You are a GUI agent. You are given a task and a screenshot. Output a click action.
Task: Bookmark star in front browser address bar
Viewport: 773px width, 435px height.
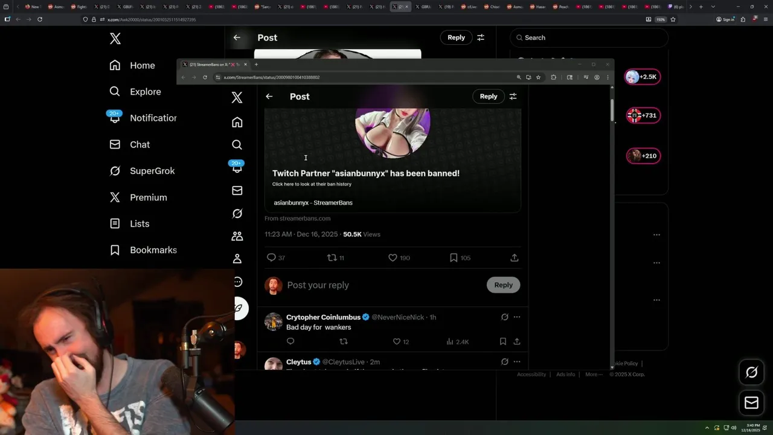pyautogui.click(x=538, y=77)
